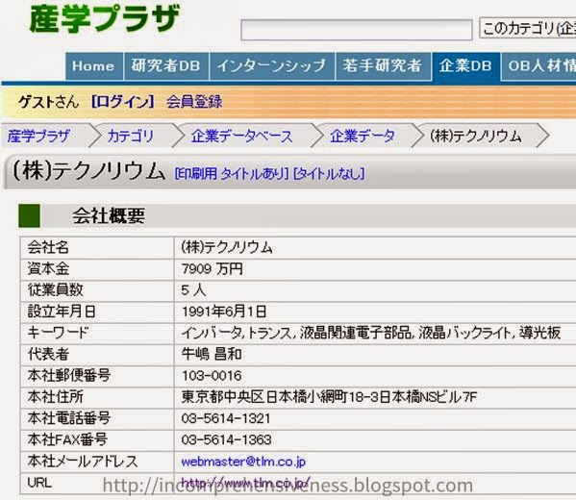Open print view タイトルあり
This screenshot has width=576, height=500.
click(232, 174)
